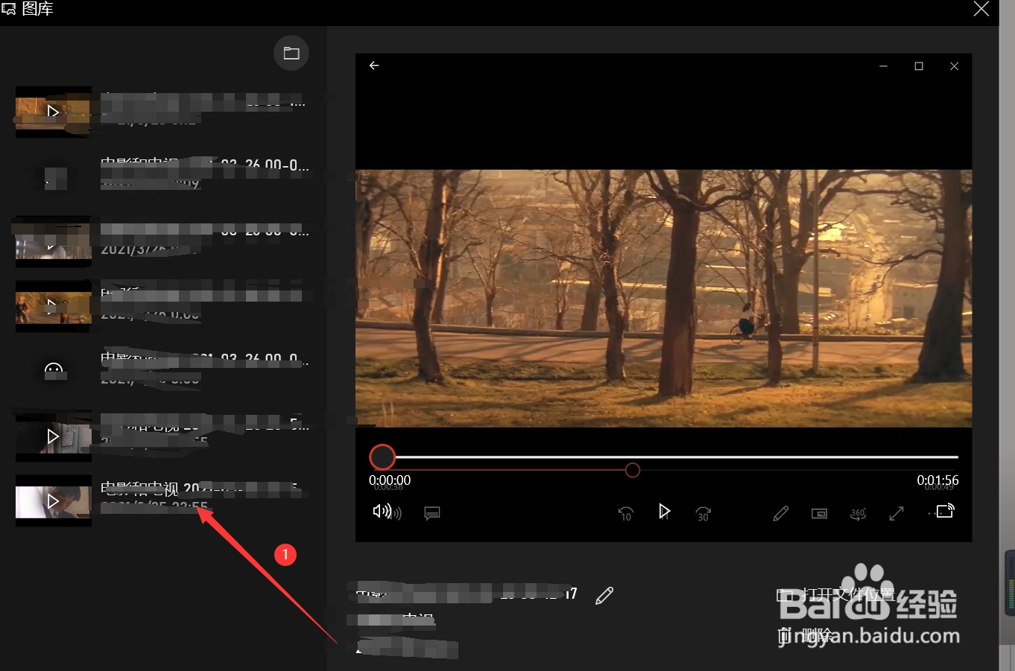Image resolution: width=1015 pixels, height=671 pixels.
Task: Click 删除 to delete the clip
Action: (x=805, y=635)
